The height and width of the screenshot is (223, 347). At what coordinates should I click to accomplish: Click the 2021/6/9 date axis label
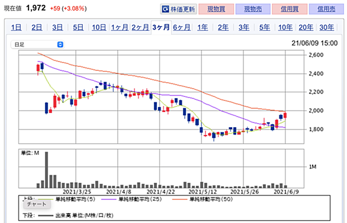(x=287, y=192)
